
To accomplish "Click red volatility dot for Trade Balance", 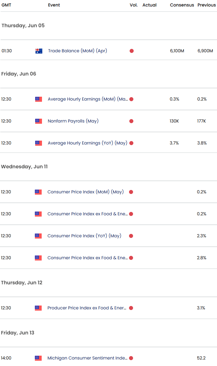I will (x=131, y=51).
